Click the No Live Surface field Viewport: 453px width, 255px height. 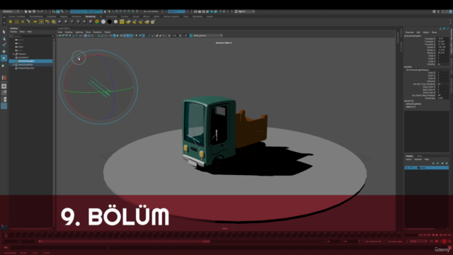(151, 11)
